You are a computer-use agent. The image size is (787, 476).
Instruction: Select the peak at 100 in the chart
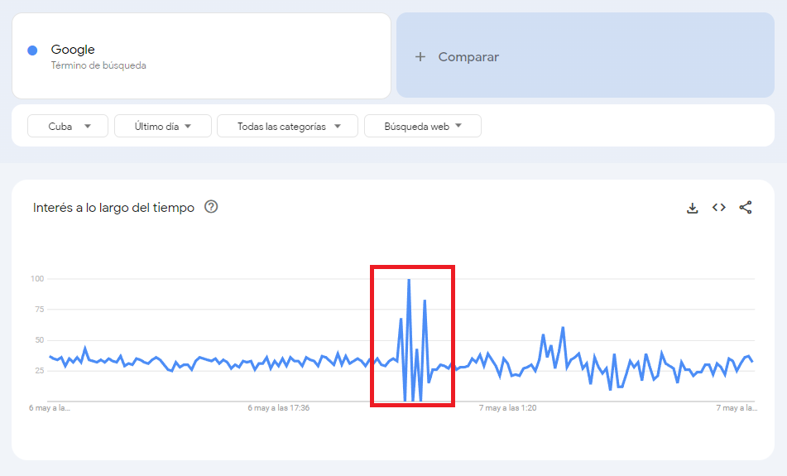click(409, 280)
